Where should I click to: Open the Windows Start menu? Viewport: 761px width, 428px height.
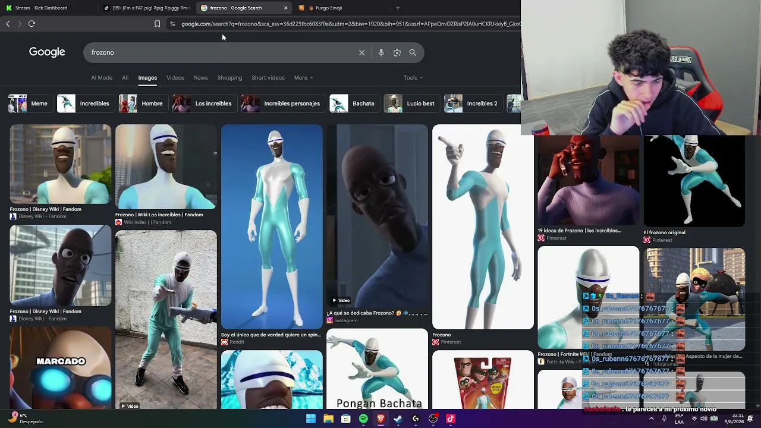(310, 418)
